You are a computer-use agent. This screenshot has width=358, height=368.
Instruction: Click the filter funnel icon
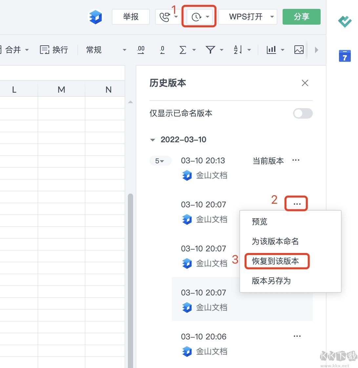[210, 50]
